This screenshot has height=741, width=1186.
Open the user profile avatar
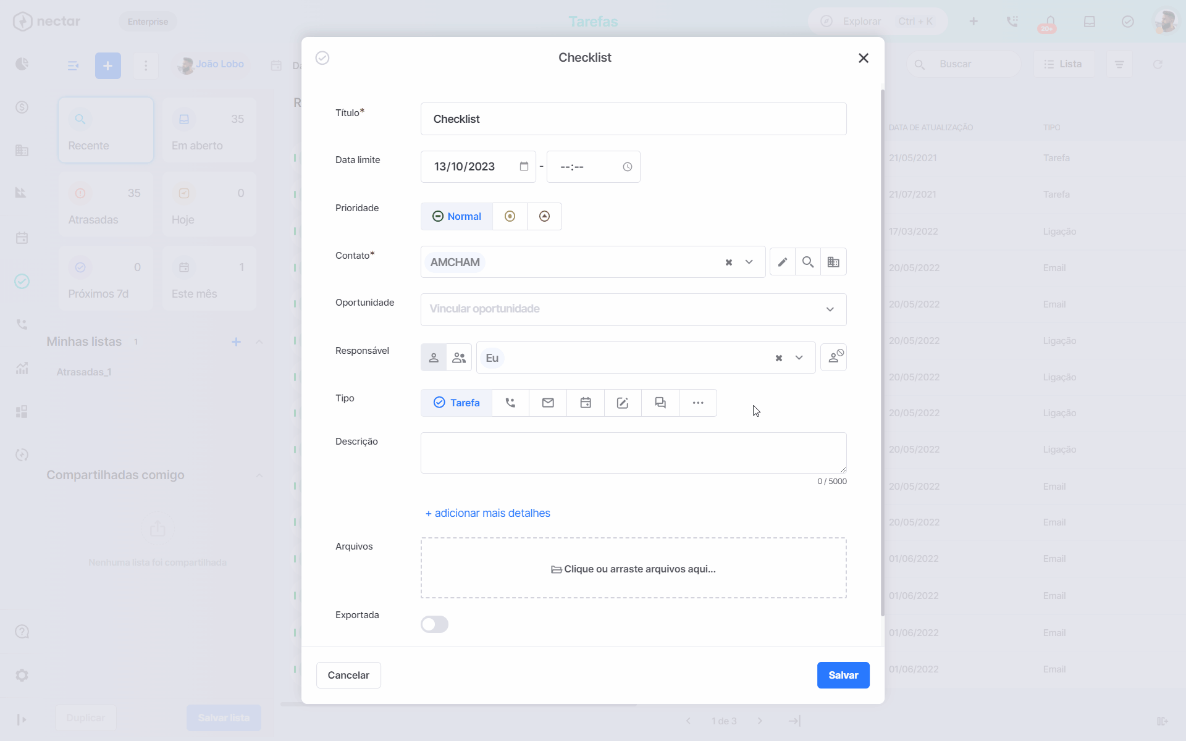pos(1166,22)
